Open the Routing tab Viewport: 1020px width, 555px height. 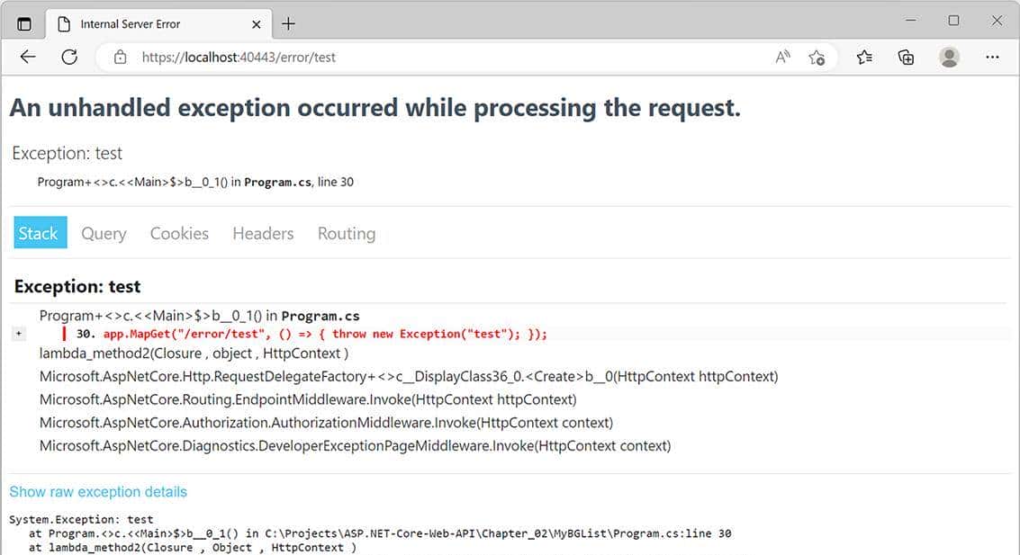pos(346,233)
